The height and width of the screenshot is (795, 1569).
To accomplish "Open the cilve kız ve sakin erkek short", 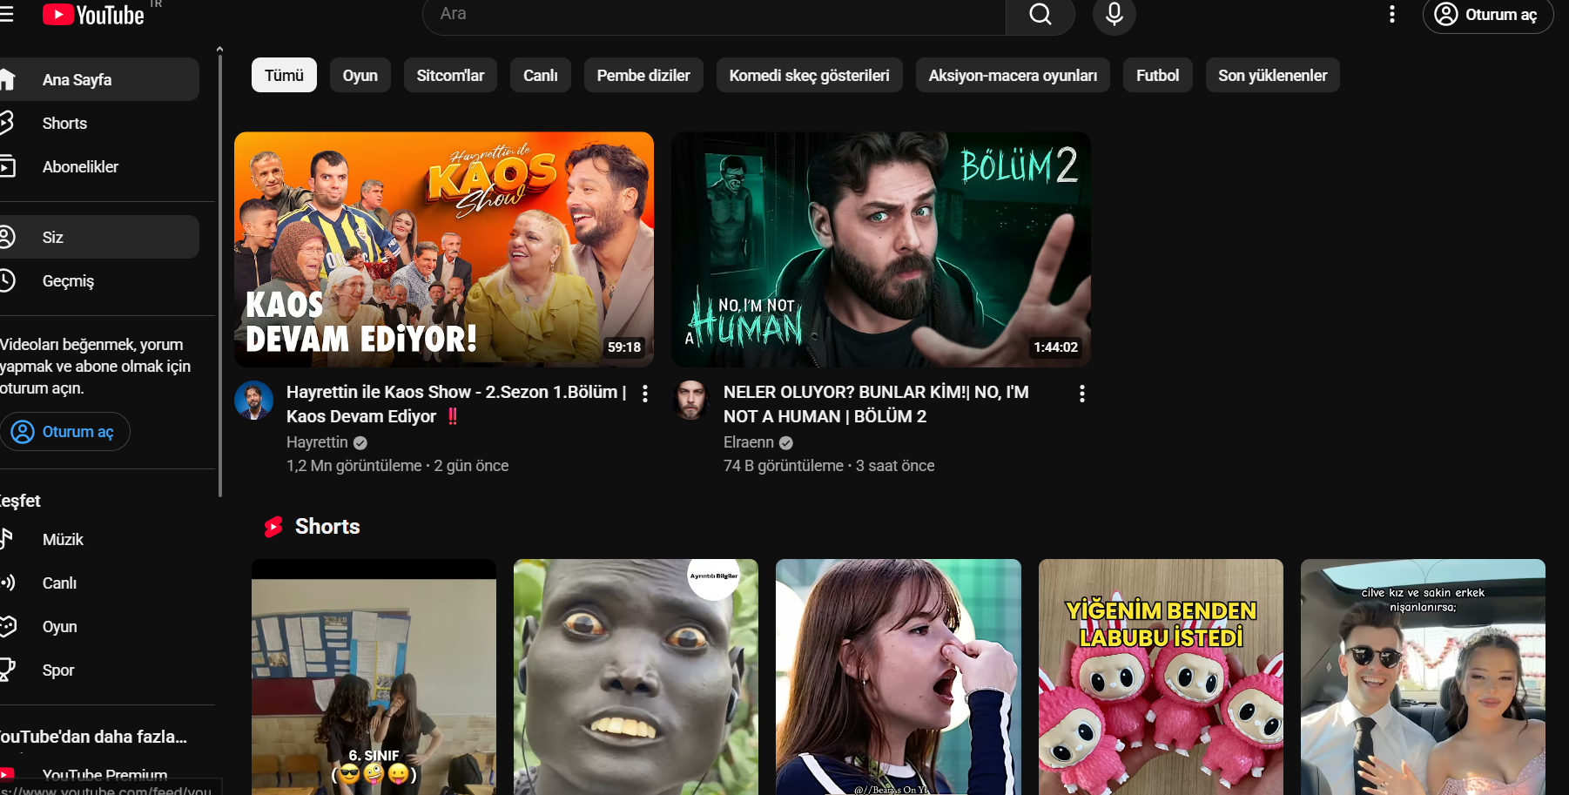I will (1423, 677).
